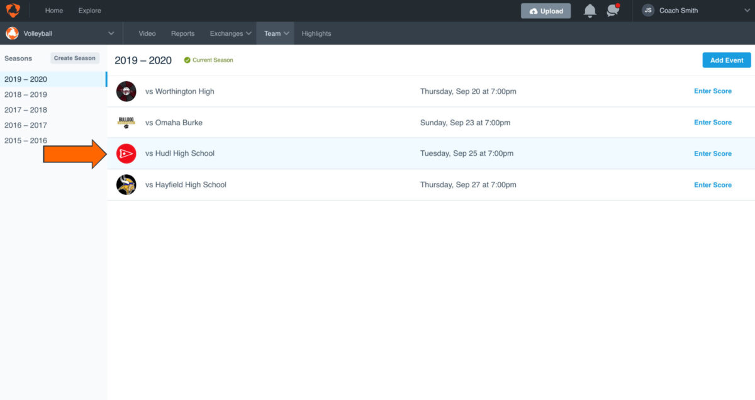Select the 2018 – 2019 season
The image size is (755, 400).
click(x=26, y=94)
